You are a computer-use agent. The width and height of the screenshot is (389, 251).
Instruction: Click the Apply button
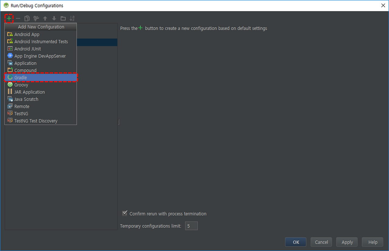(x=347, y=242)
